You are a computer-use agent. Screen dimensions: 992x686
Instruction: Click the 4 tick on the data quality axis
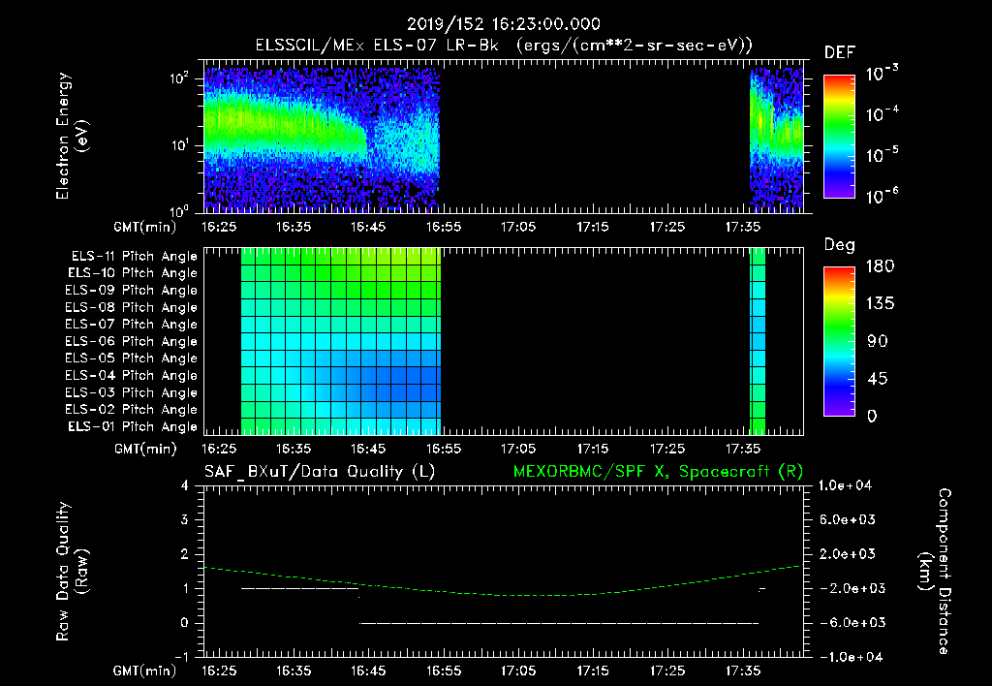[x=185, y=485]
